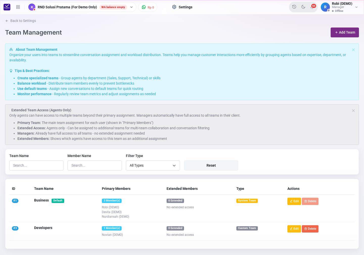Image resolution: width=364 pixels, height=255 pixels.
Task: Click the System Team type badge
Action: click(x=247, y=201)
